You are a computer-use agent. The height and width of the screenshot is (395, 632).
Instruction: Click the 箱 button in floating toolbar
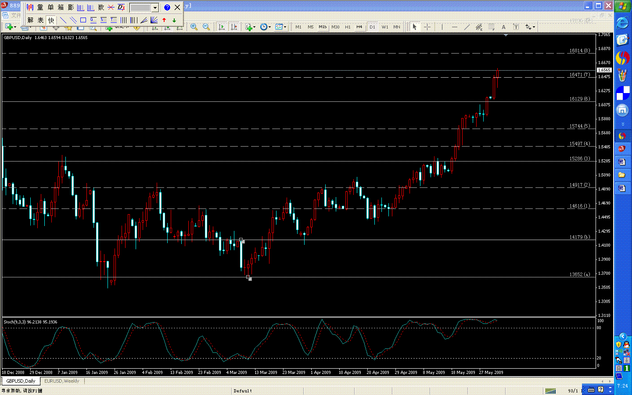61,7
